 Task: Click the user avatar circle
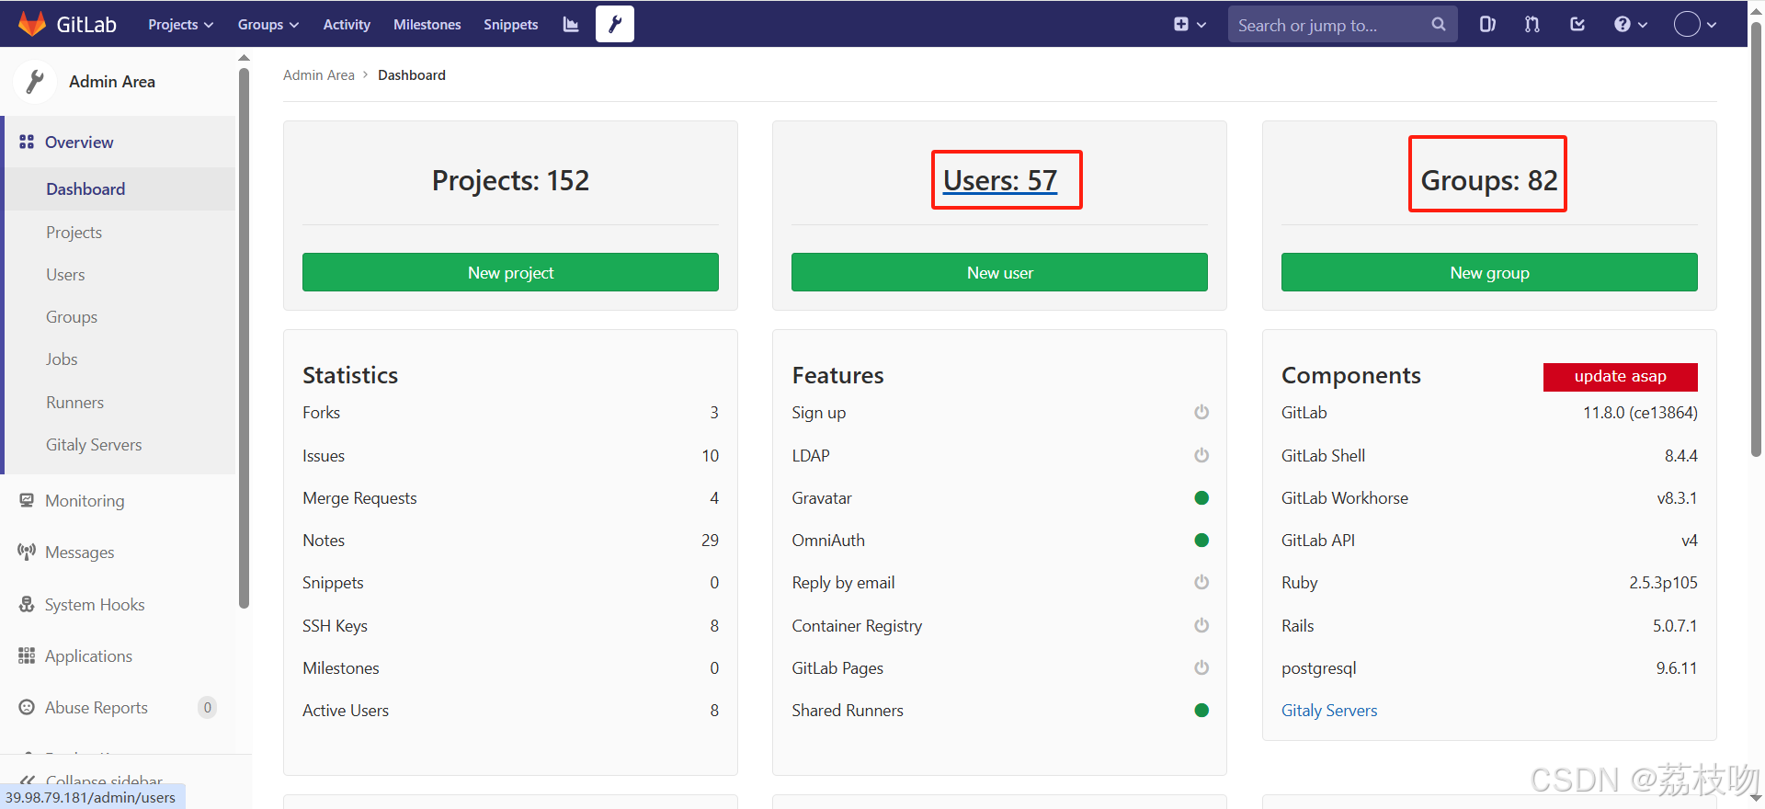tap(1687, 25)
